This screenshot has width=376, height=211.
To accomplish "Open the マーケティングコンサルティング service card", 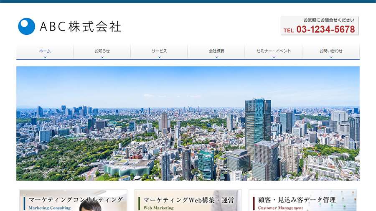I will pyautogui.click(x=74, y=201).
